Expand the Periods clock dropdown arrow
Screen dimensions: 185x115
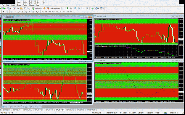(99, 8)
